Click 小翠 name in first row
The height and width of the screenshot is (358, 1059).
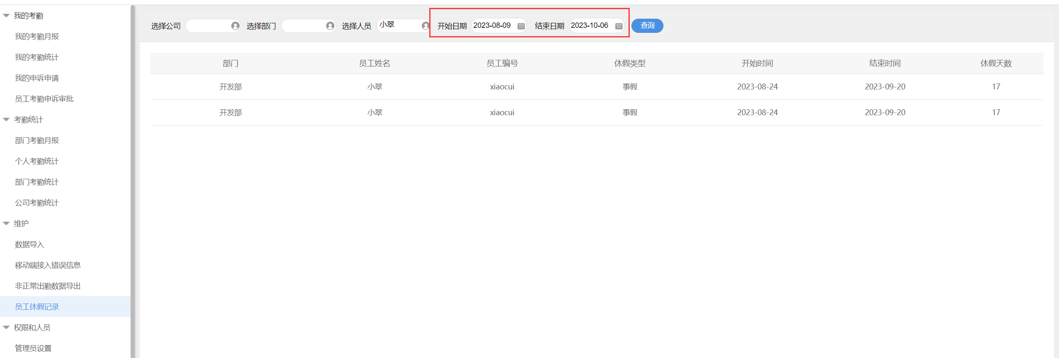tap(374, 87)
